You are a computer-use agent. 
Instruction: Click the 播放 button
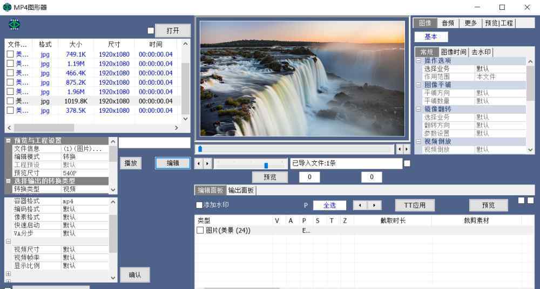(131, 163)
